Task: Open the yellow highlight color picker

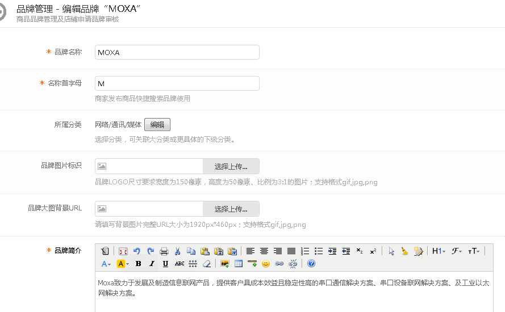Action: pos(123,264)
